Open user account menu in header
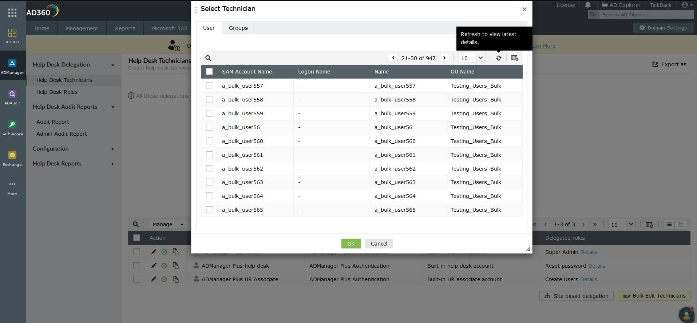Screen dimensions: 697x323 [x=687, y=5]
